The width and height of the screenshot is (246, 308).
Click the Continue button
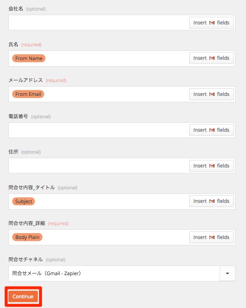(x=23, y=296)
